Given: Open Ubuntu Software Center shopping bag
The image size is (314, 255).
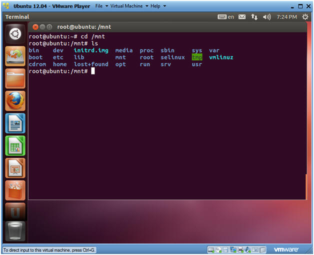Looking at the screenshot, I should click(15, 190).
